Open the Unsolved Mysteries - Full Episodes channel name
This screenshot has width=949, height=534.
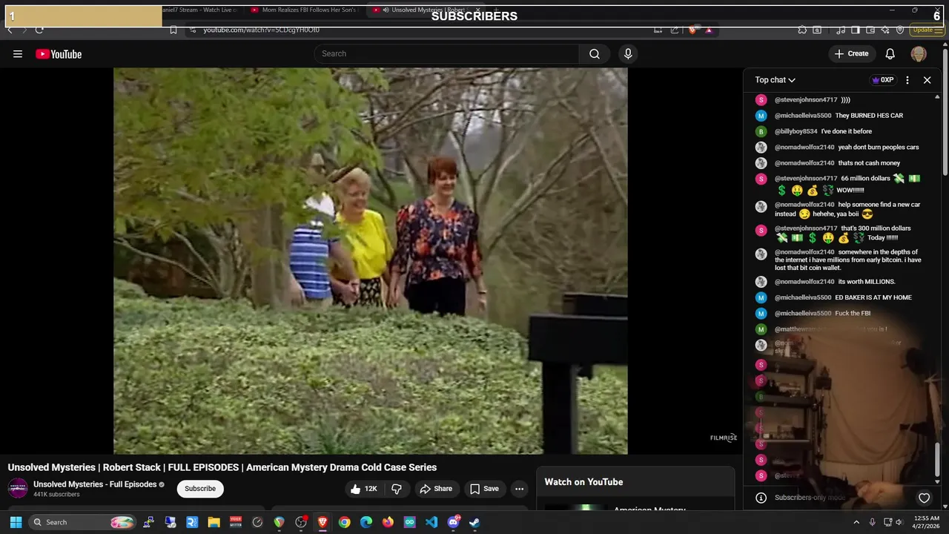click(95, 484)
